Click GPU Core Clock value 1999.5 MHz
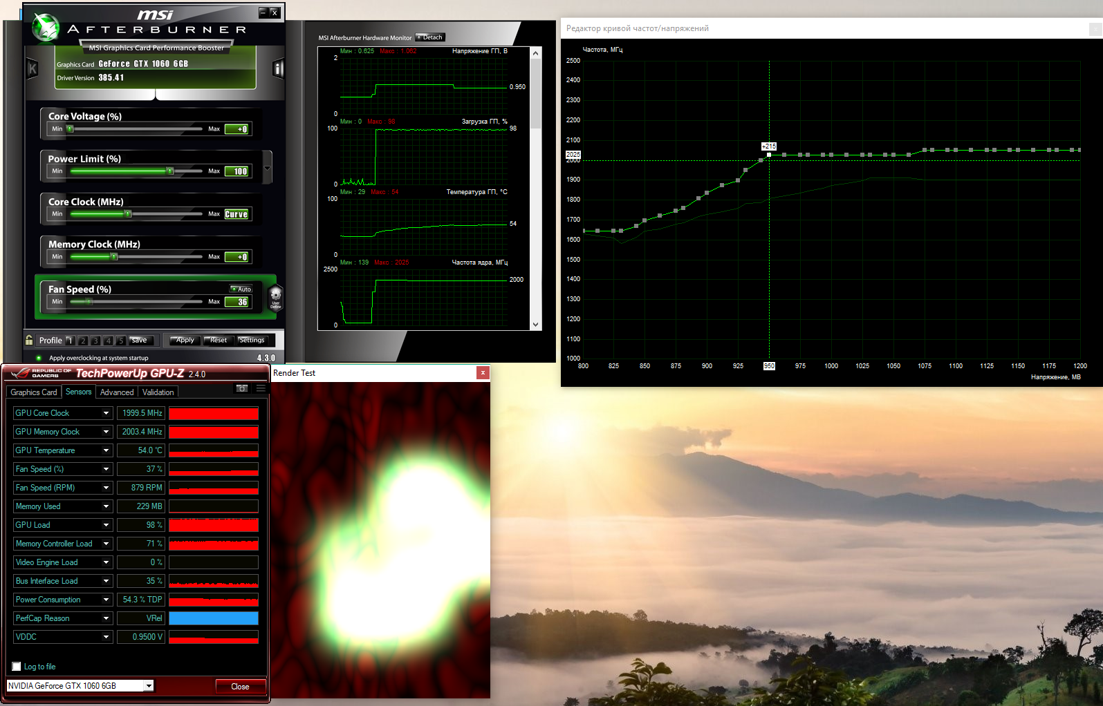This screenshot has width=1103, height=706. point(140,413)
